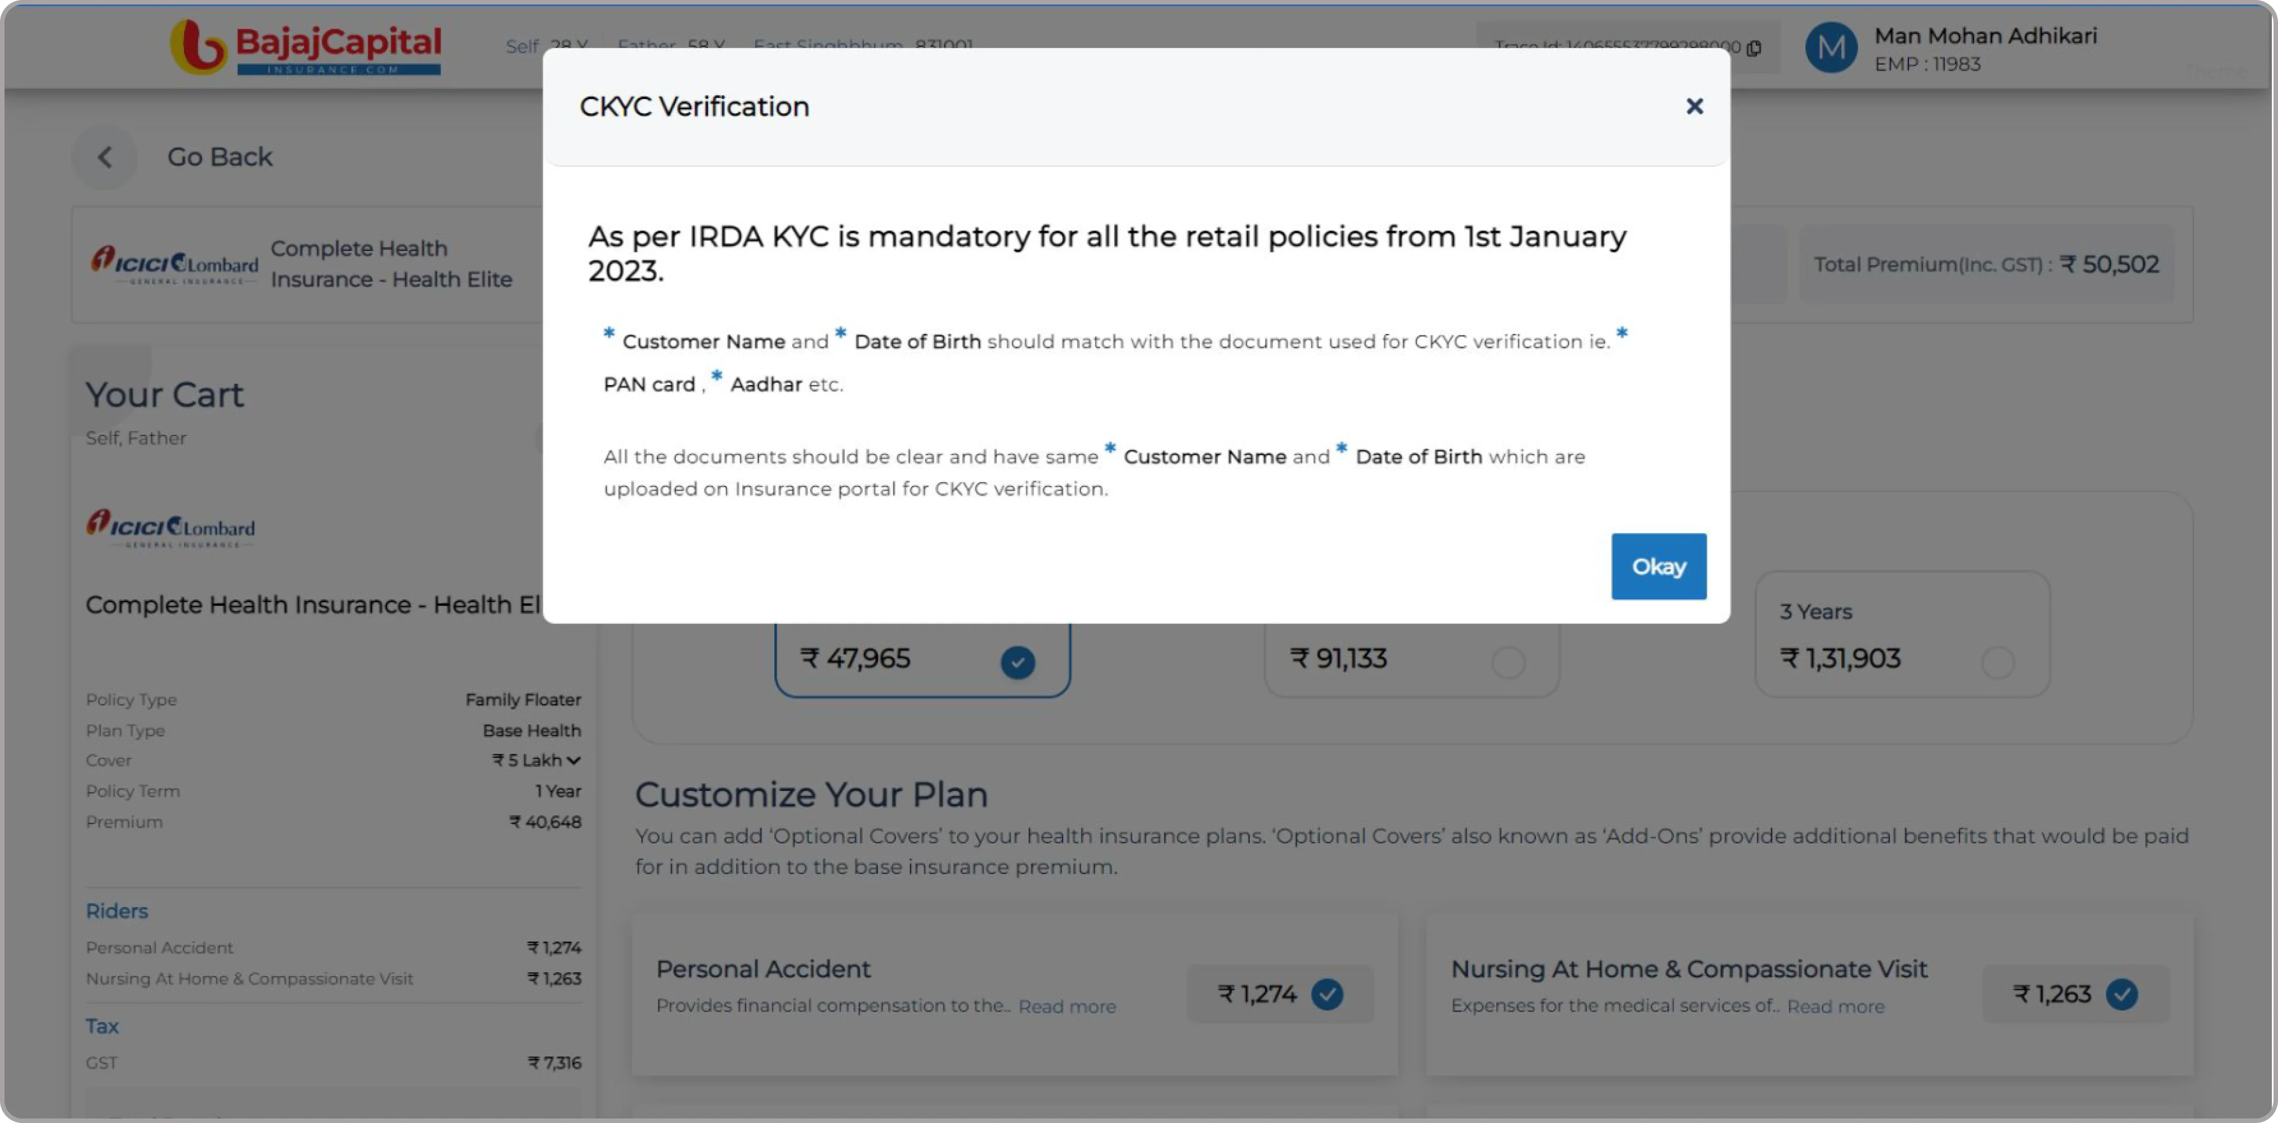Click the GST ₹7,316 amount
The width and height of the screenshot is (2278, 1123).
point(554,1063)
